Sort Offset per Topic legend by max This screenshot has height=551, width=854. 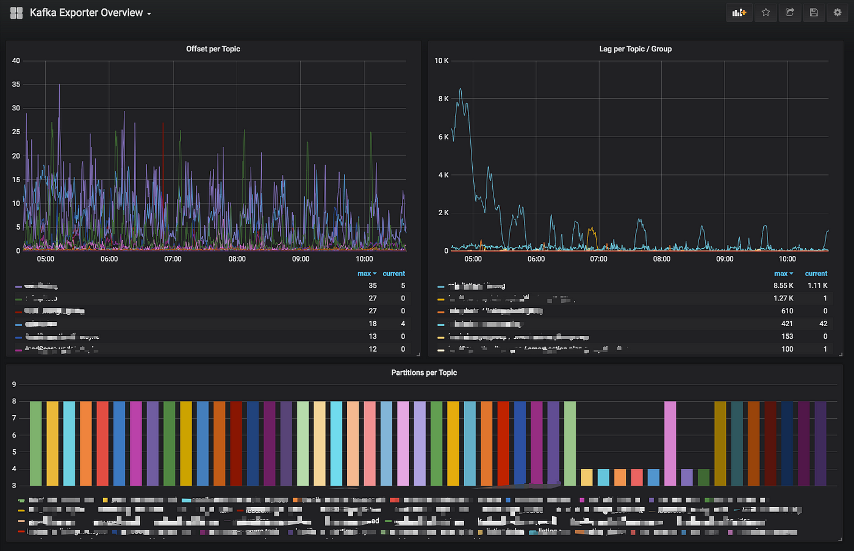(x=367, y=274)
